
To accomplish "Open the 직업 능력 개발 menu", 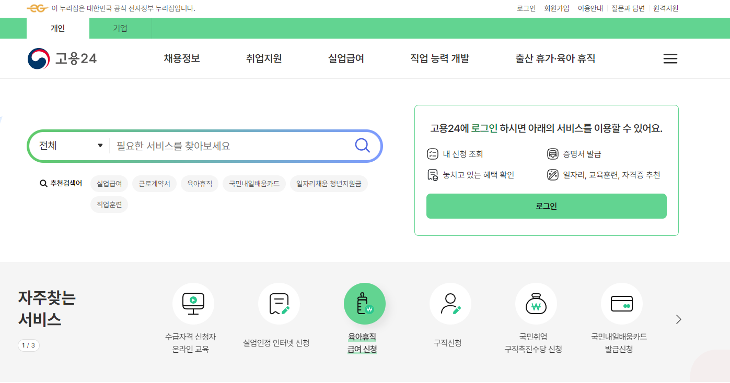I will pos(439,58).
